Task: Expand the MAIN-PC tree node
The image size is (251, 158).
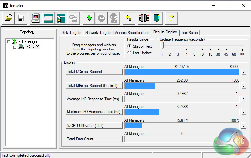Action: click(x=15, y=47)
